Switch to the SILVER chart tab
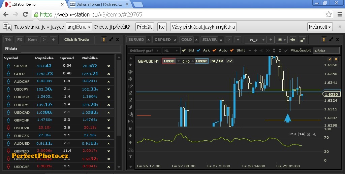This screenshot has width=345, height=174. point(210,40)
